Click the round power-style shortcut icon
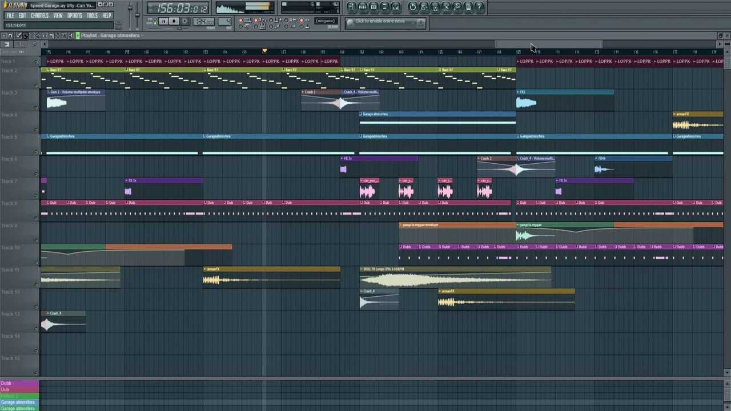Image resolution: width=731 pixels, height=411 pixels. click(413, 7)
